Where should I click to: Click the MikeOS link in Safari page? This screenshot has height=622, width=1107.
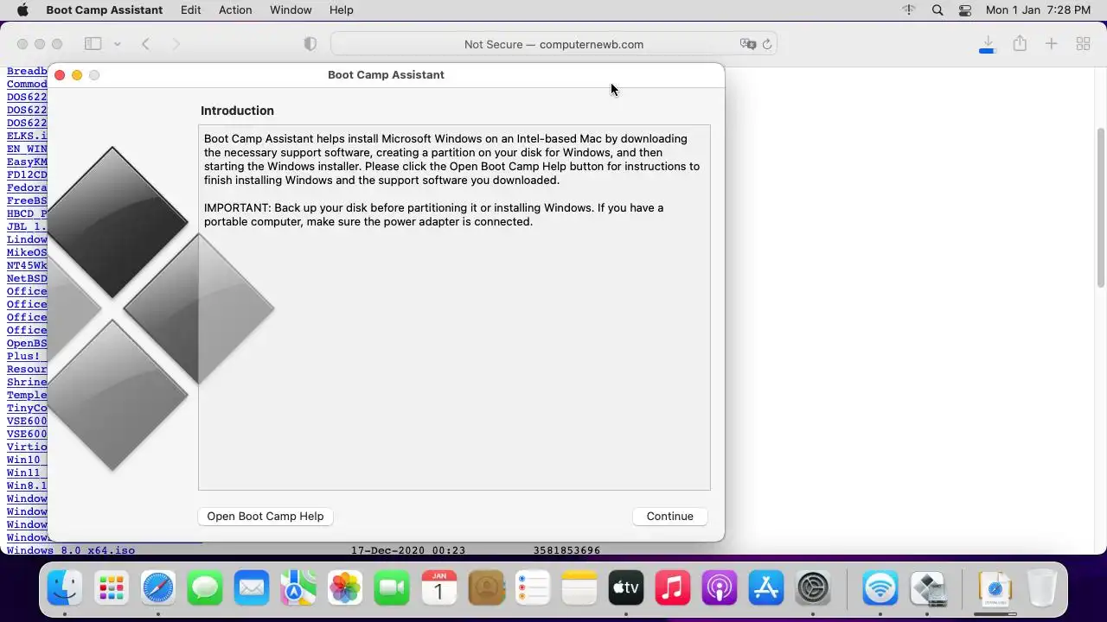coord(27,252)
